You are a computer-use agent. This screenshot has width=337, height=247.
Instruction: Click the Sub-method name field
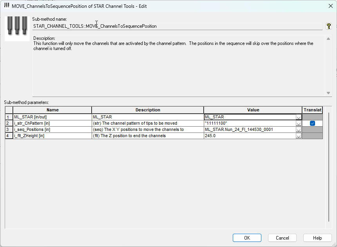(x=177, y=26)
